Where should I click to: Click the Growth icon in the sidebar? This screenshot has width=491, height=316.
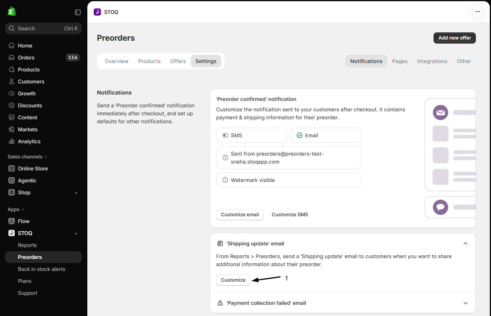tap(12, 93)
